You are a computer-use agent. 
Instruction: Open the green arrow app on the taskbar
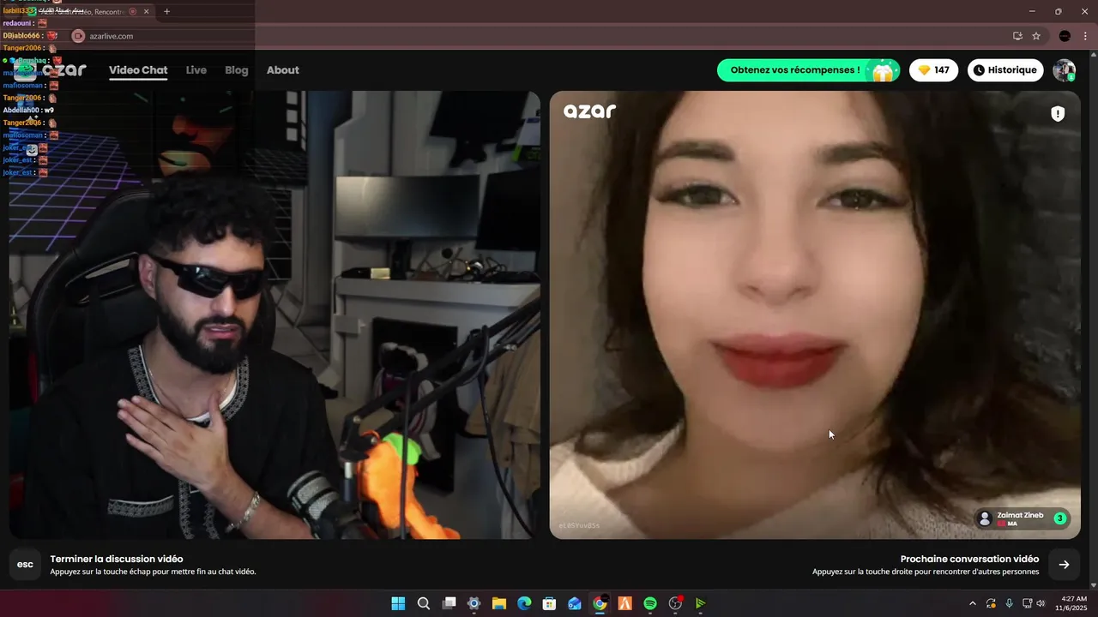700,603
